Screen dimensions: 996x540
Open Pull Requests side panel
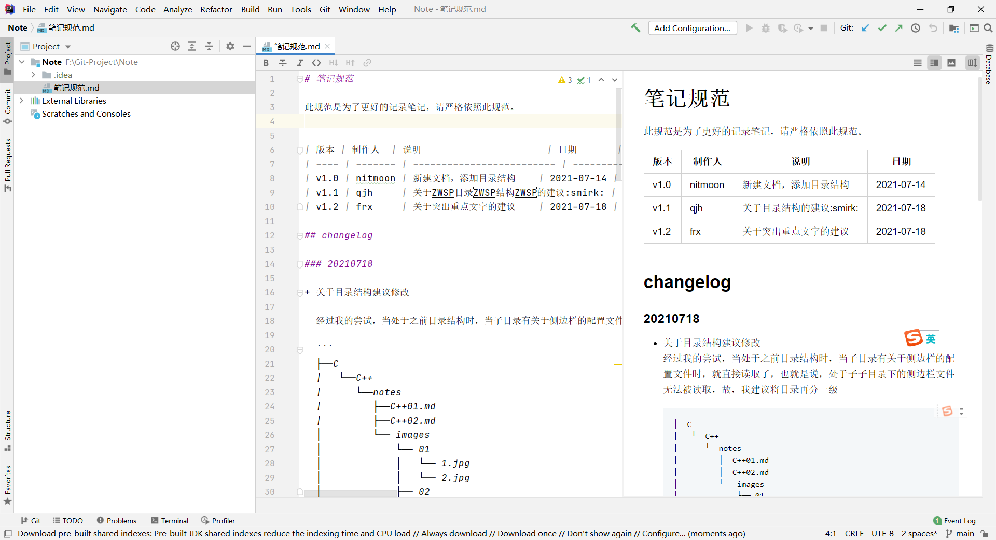tap(7, 165)
